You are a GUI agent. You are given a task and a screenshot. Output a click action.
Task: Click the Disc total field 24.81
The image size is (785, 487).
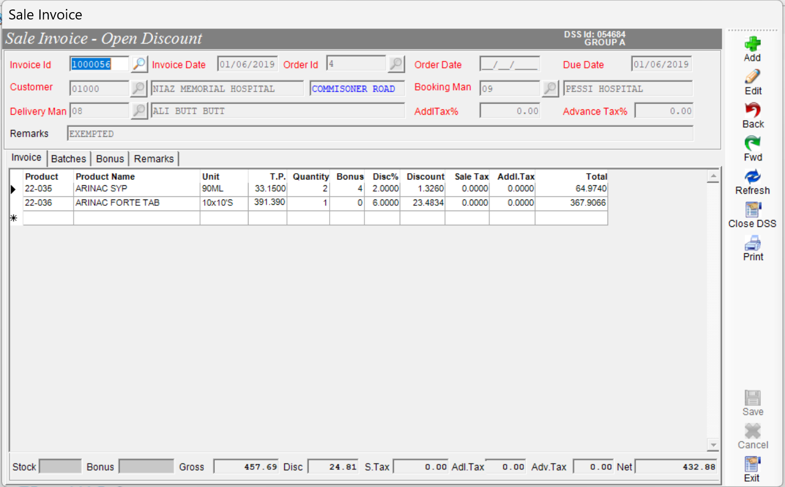pos(333,466)
